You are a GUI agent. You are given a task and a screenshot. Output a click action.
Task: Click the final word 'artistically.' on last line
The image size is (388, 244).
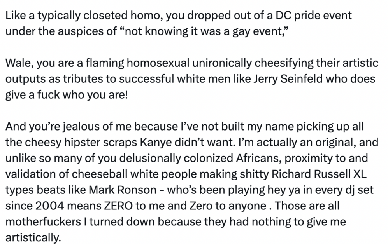coord(33,237)
